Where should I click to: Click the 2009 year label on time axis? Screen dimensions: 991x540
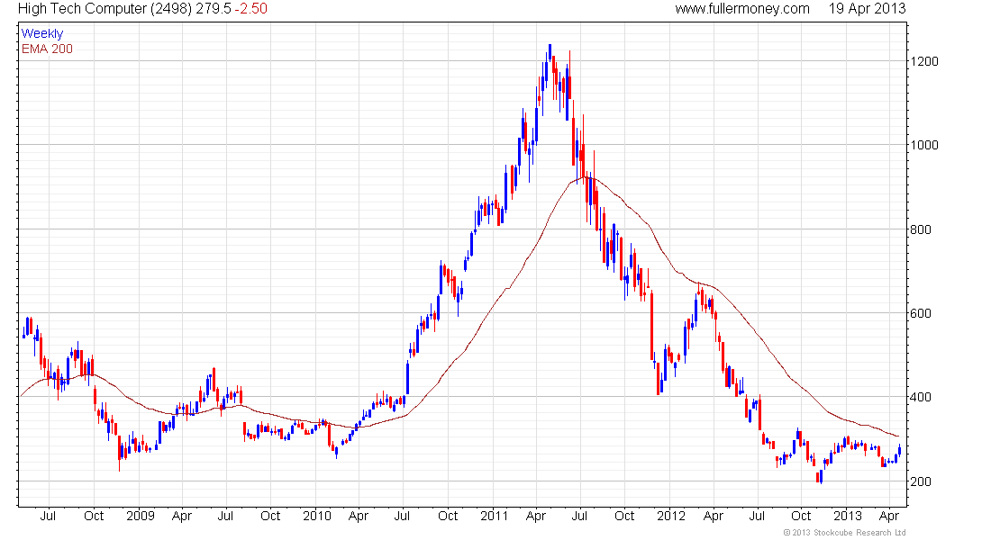tap(141, 516)
